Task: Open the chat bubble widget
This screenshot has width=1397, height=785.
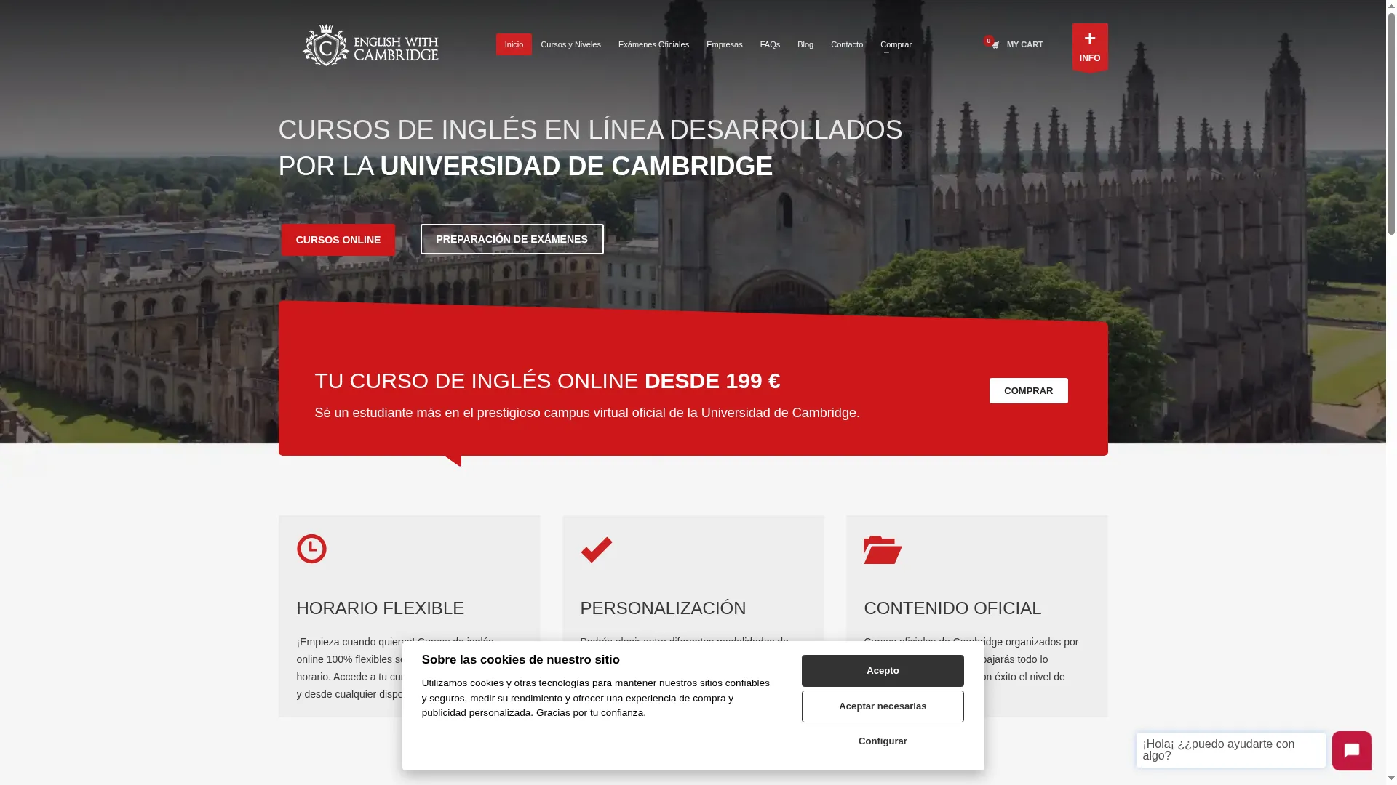Action: (x=1352, y=751)
